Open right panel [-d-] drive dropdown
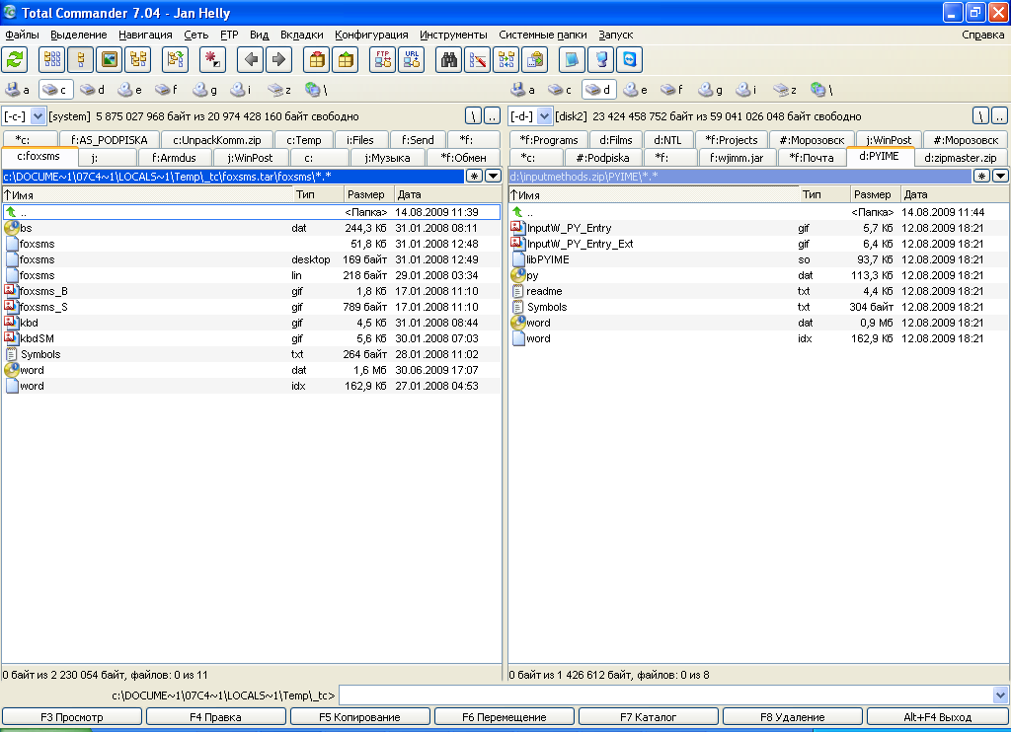Screen dimensions: 1011x732 545,116
